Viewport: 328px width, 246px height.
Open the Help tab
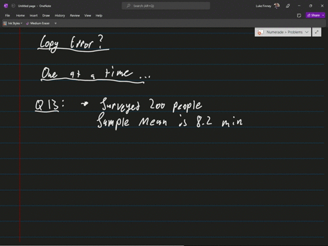(99, 16)
